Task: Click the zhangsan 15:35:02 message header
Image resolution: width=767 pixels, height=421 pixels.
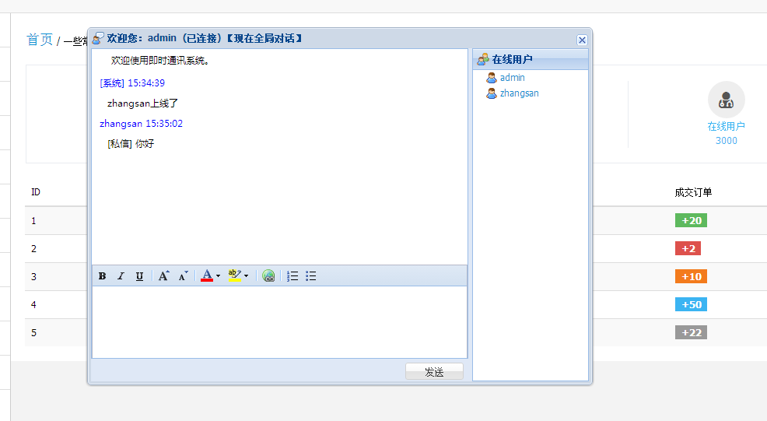Action: [142, 124]
